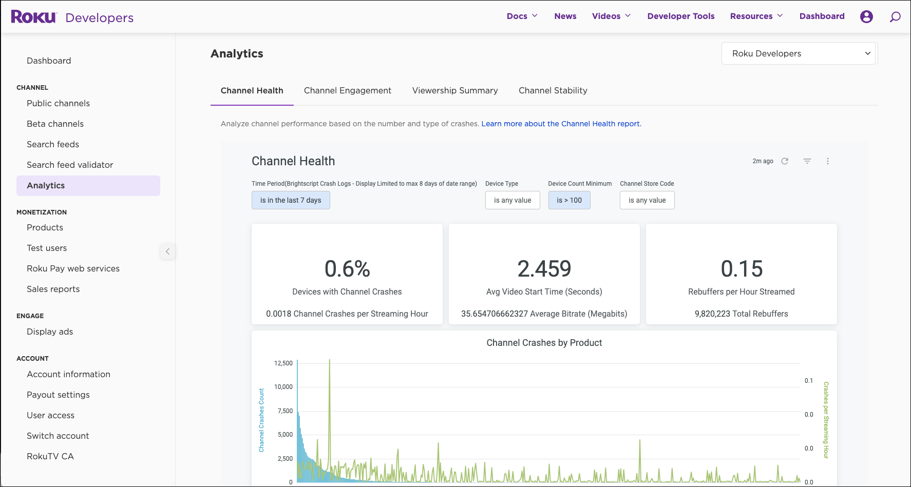This screenshot has width=911, height=487.
Task: Open the user account profile icon
Action: point(866,16)
